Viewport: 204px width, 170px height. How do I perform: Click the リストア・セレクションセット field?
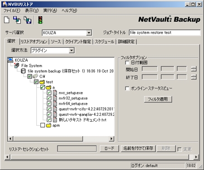pyautogui.click(x=77, y=149)
